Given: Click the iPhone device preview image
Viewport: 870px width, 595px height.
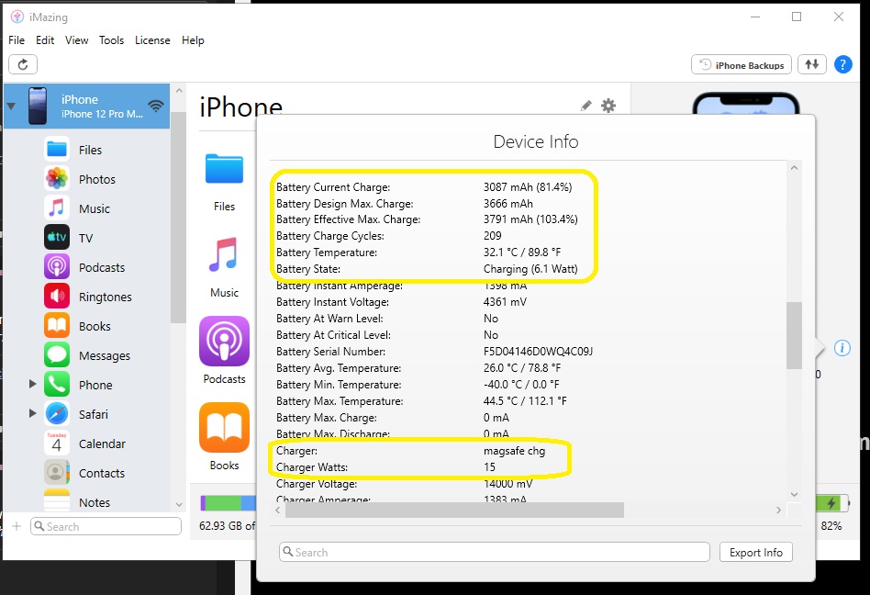Looking at the screenshot, I should point(746,104).
